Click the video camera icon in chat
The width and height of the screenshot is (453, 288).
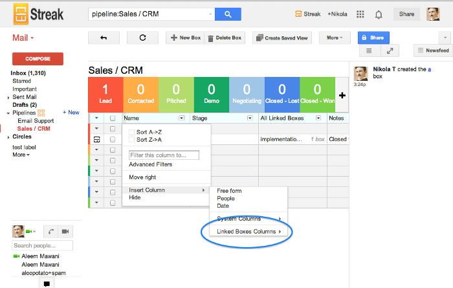65,232
